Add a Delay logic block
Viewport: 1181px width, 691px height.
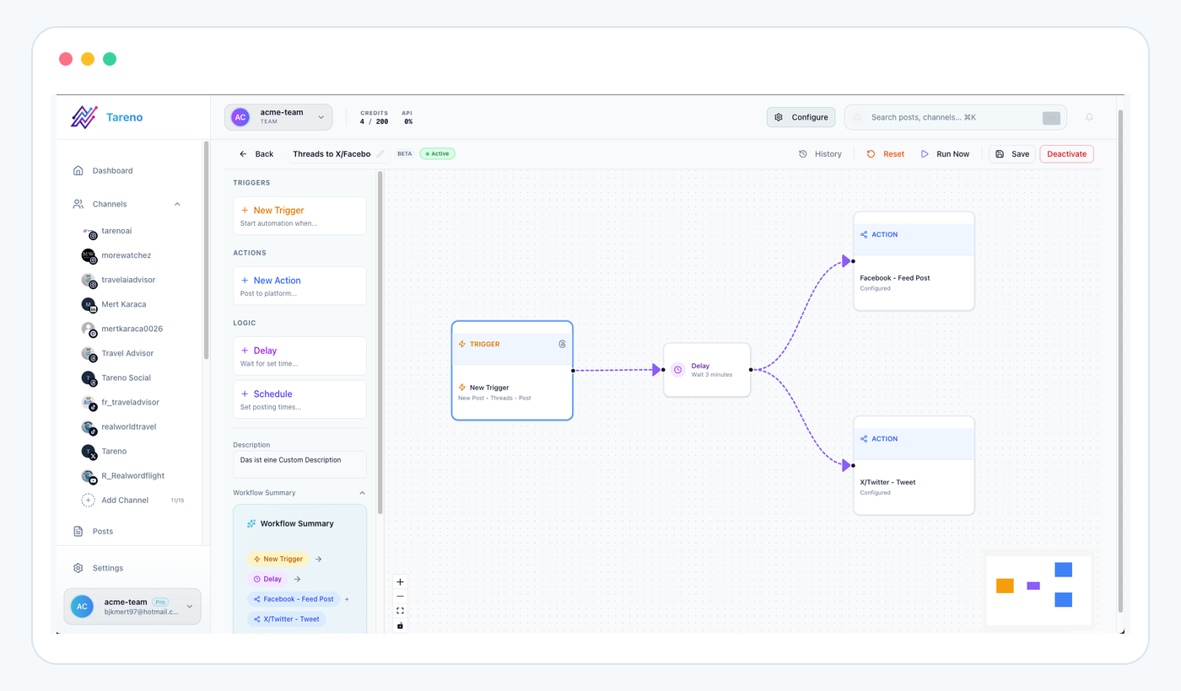point(299,356)
